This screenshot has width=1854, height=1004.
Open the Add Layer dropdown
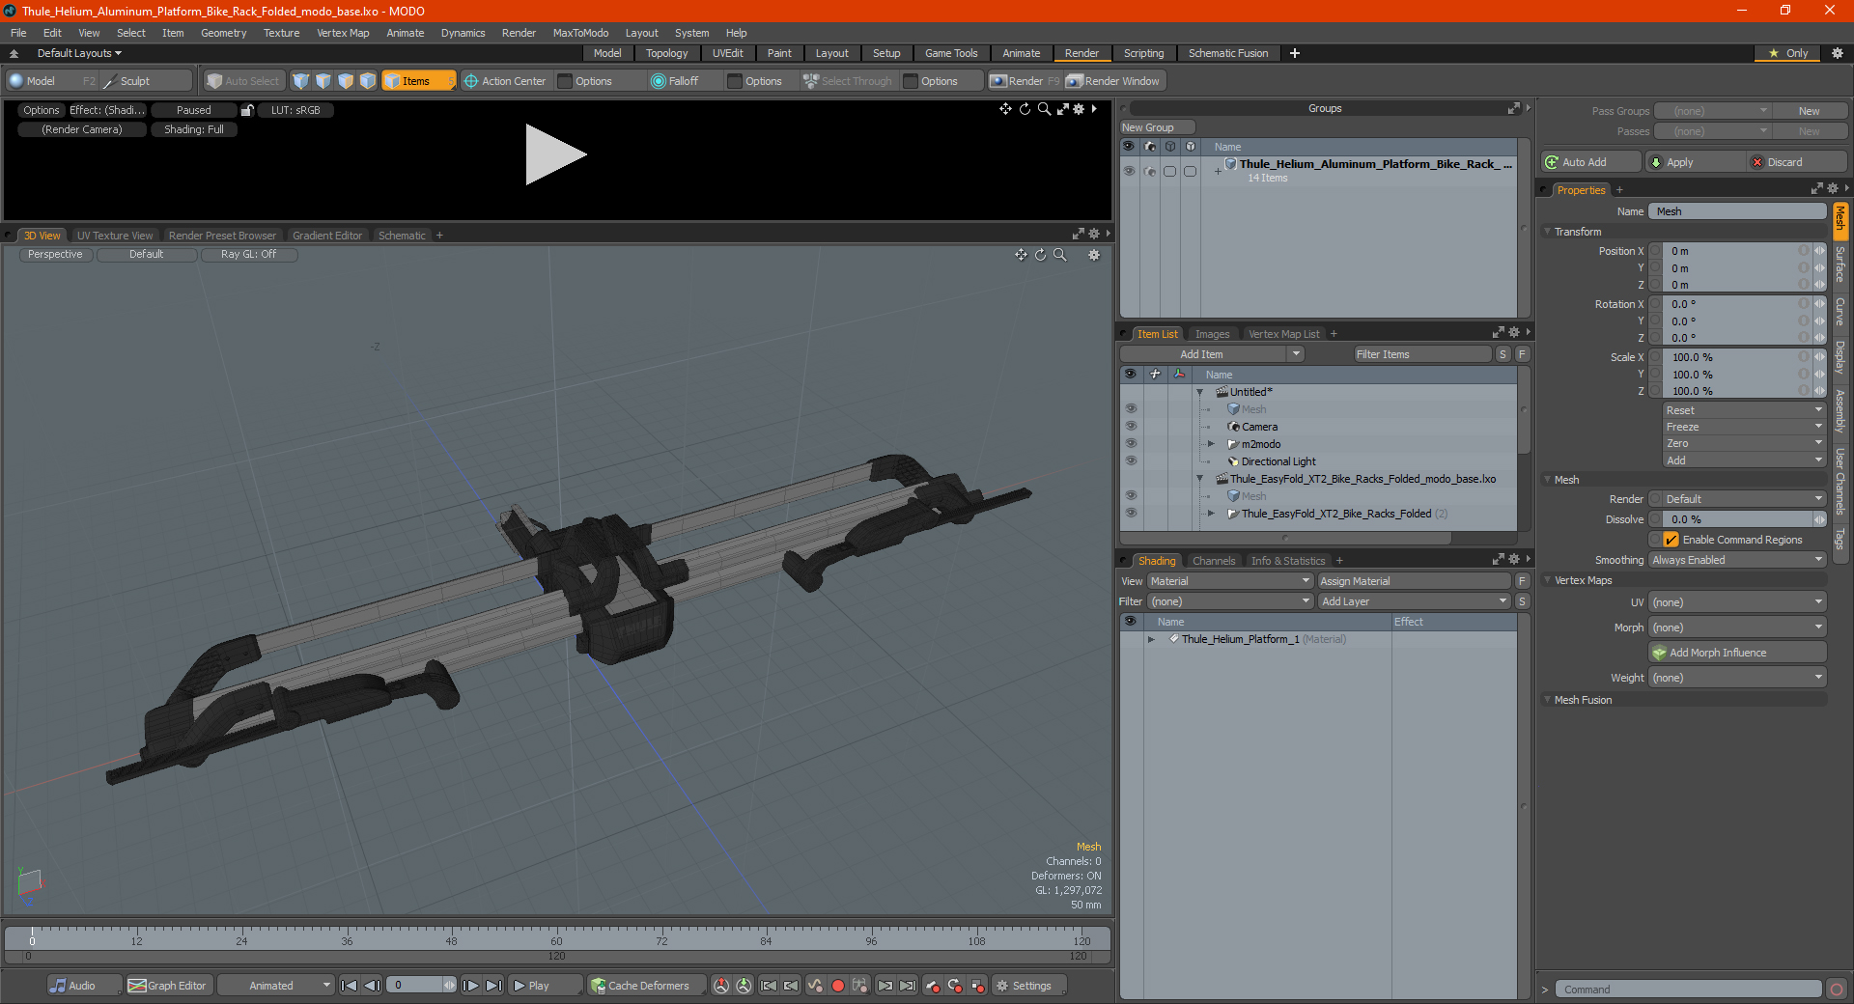click(x=1414, y=601)
